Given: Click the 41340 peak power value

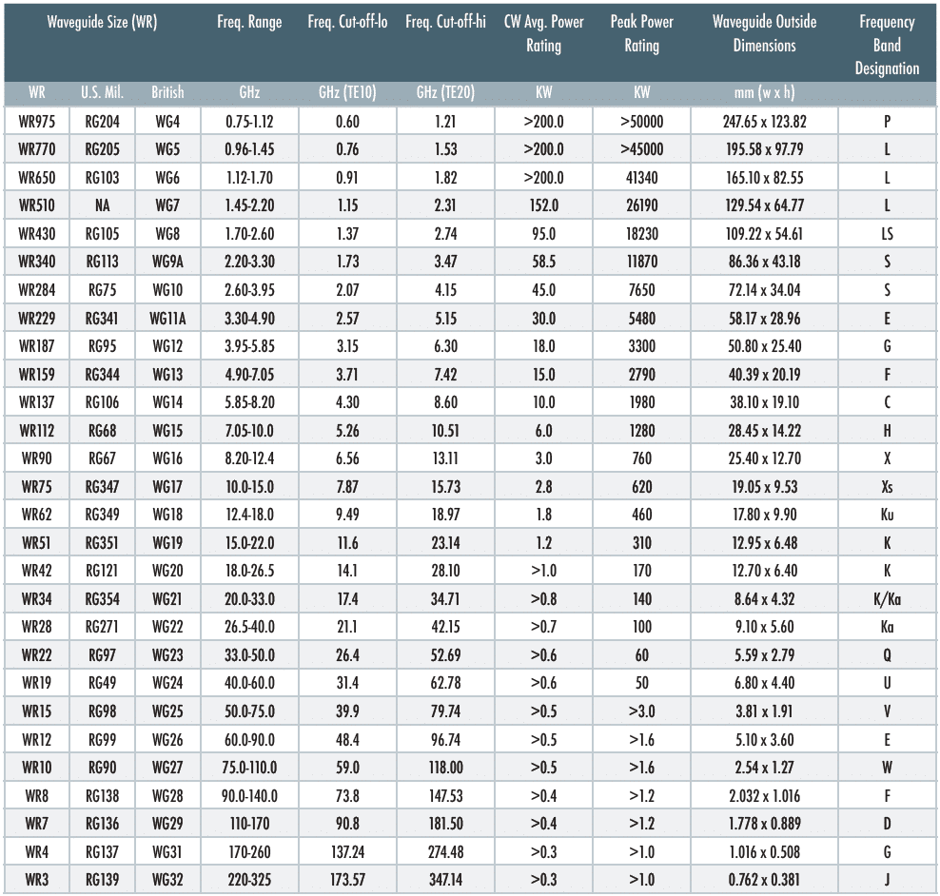Looking at the screenshot, I should point(641,178).
